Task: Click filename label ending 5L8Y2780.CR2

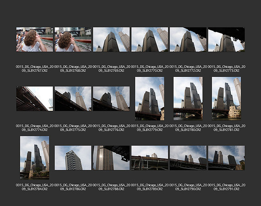Action: pyautogui.click(x=188, y=128)
